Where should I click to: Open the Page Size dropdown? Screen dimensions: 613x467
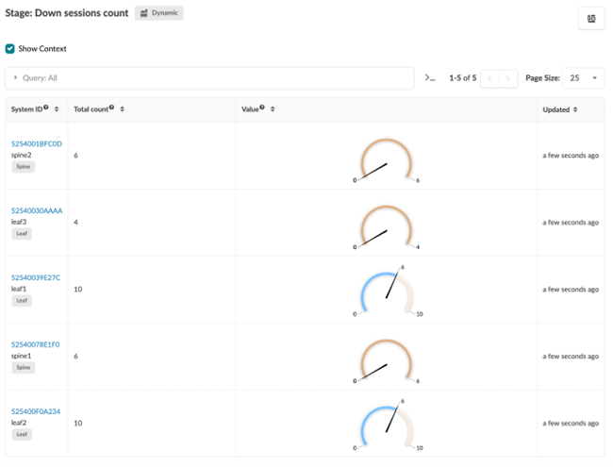[x=583, y=77]
